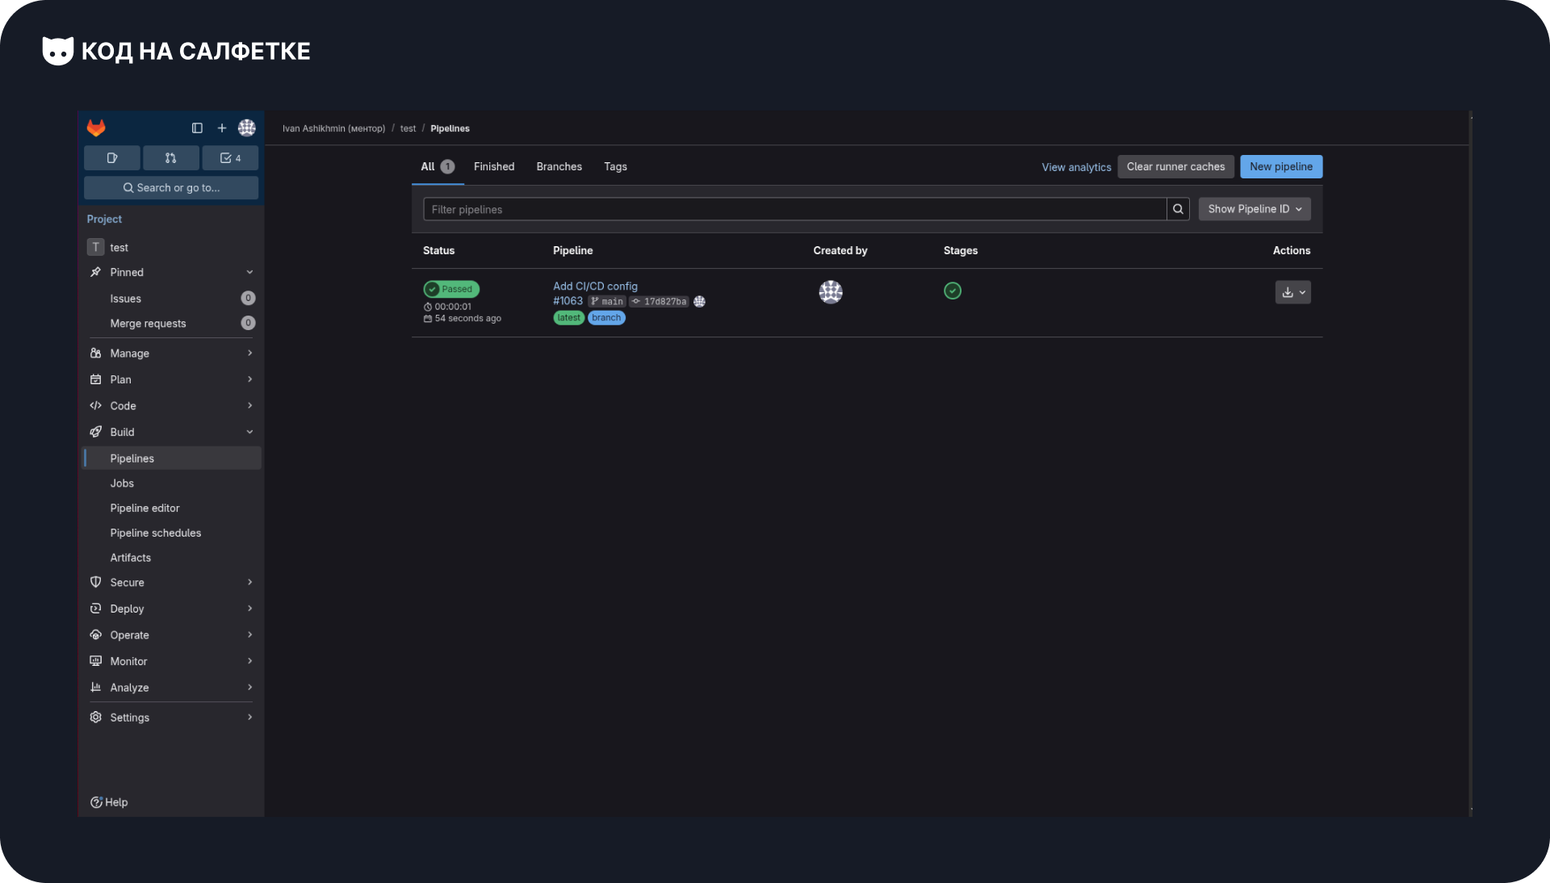Switch to the Finished tab
Viewport: 1550px width, 883px height.
pyautogui.click(x=493, y=166)
